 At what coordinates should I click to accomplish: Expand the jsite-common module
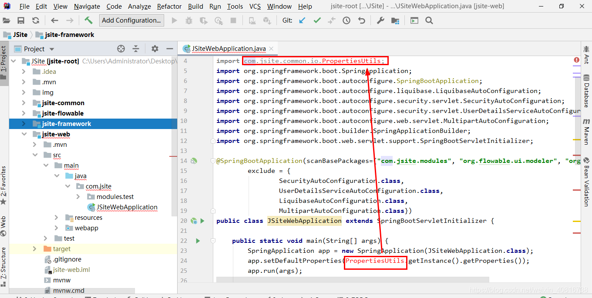24,103
